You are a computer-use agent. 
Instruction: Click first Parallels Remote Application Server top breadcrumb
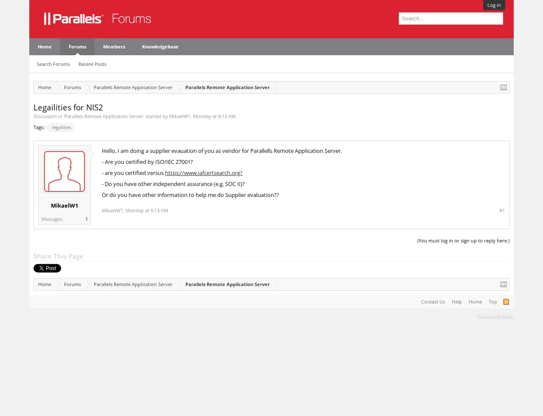133,87
